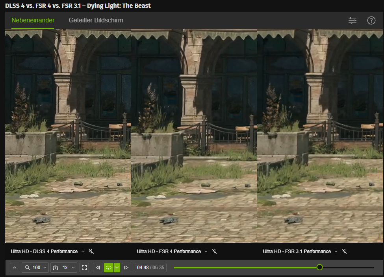Enter fullscreen mode

(84, 267)
